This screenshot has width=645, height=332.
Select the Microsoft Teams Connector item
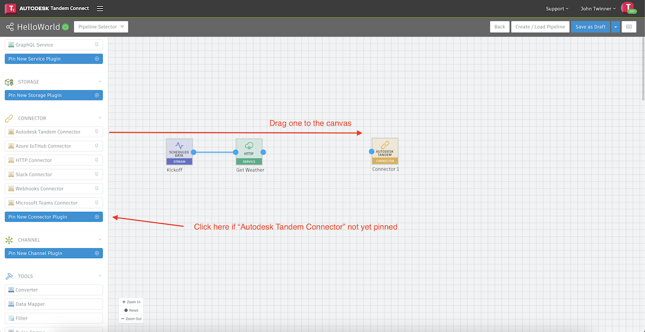coord(54,203)
